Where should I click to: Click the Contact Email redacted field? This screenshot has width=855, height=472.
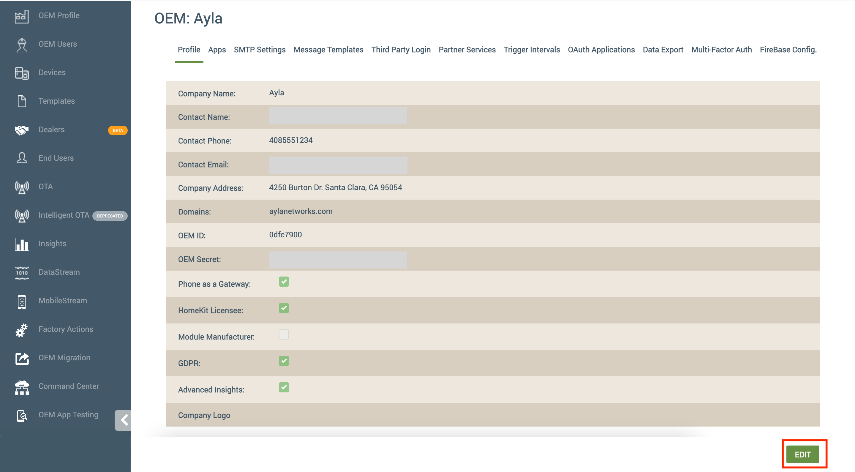[338, 165]
